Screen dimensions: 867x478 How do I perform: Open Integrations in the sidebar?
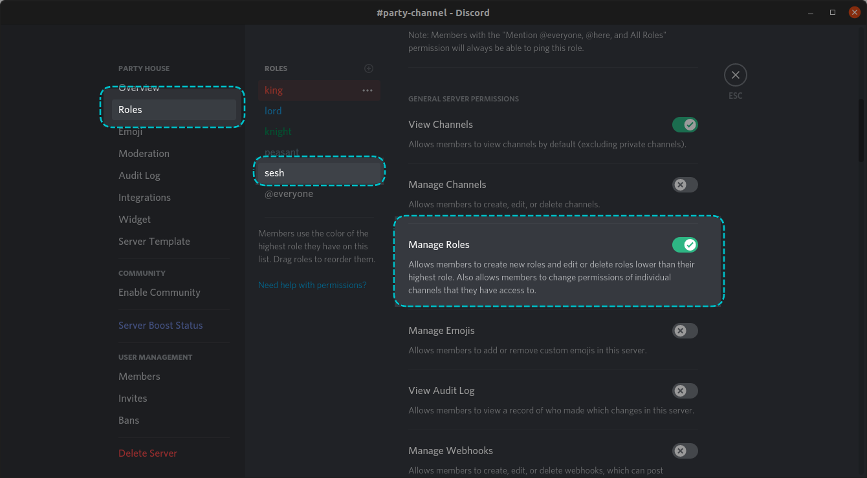pos(144,198)
